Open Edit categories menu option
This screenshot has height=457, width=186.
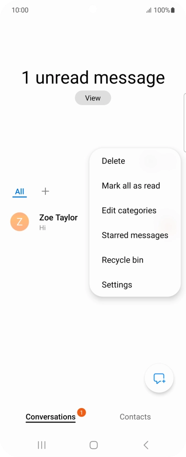(135, 210)
